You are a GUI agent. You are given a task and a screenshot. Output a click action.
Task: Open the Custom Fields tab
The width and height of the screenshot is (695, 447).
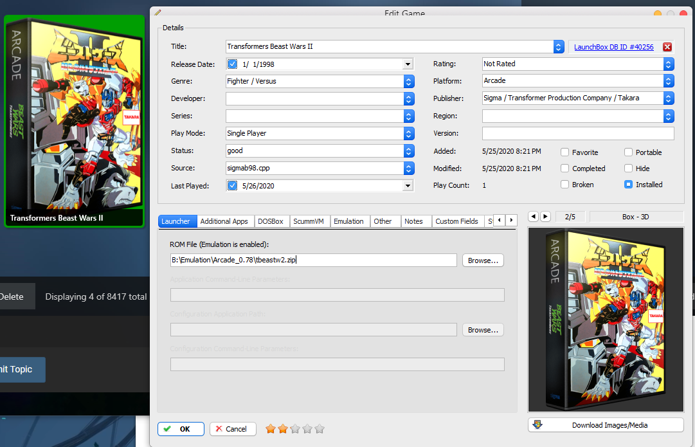tap(458, 221)
